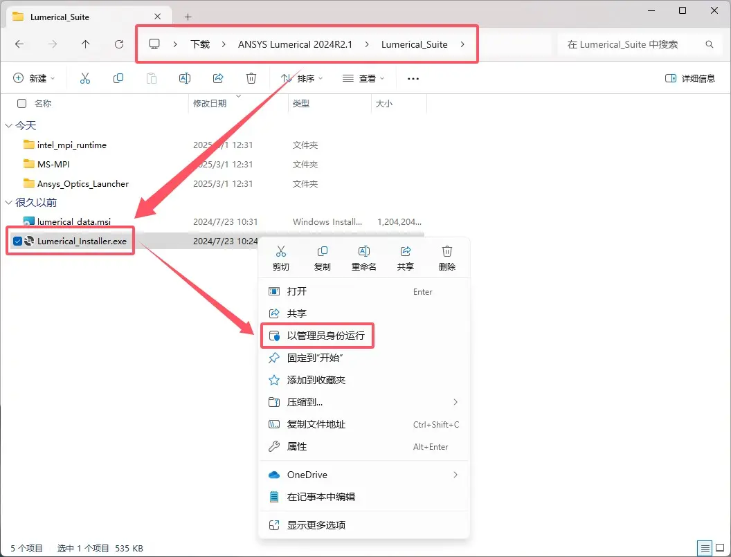The image size is (731, 557).
Task: Choose 属性 in the context menu
Action: [x=297, y=446]
